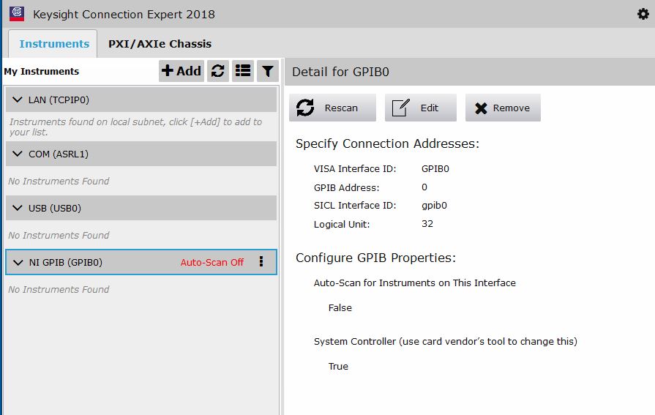The width and height of the screenshot is (655, 415).
Task: Click the Auto-Scan value False
Action: (x=340, y=307)
